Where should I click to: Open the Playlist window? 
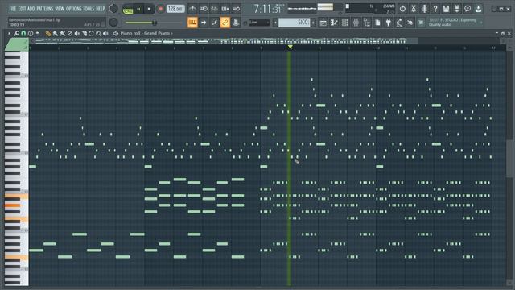(x=323, y=23)
